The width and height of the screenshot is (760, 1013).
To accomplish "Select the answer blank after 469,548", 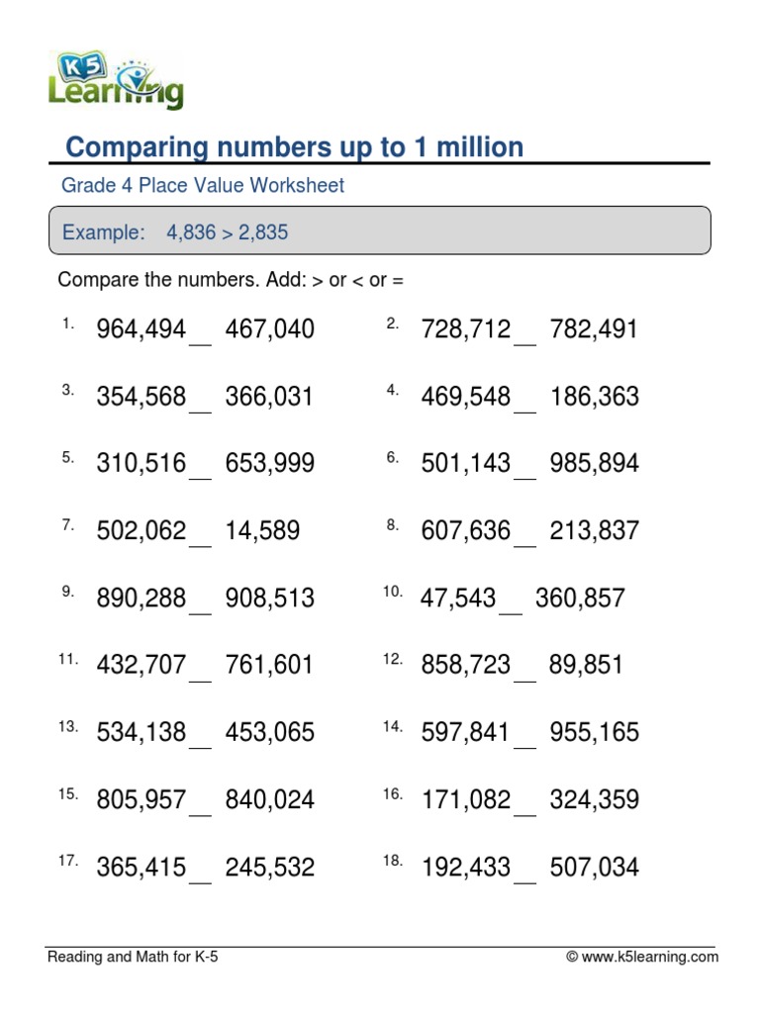I will pyautogui.click(x=525, y=404).
